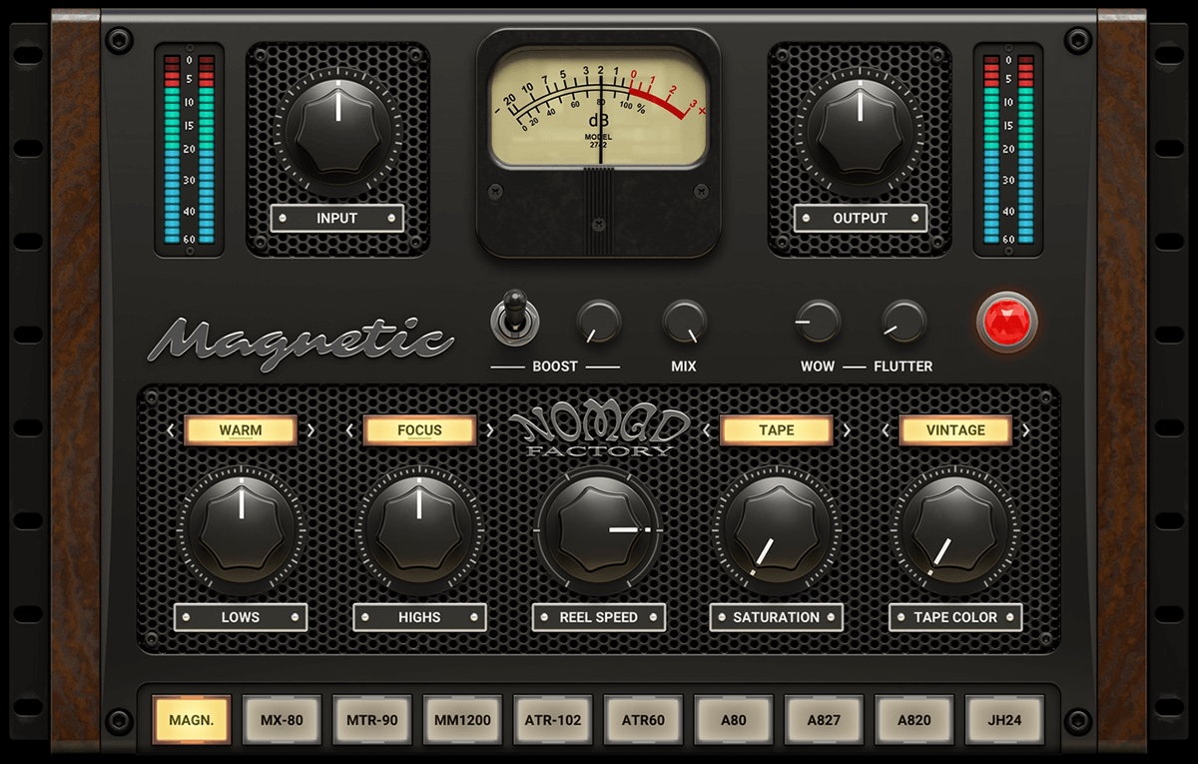The width and height of the screenshot is (1198, 764).
Task: Click the Reel Speed selector knob
Action: (597, 527)
